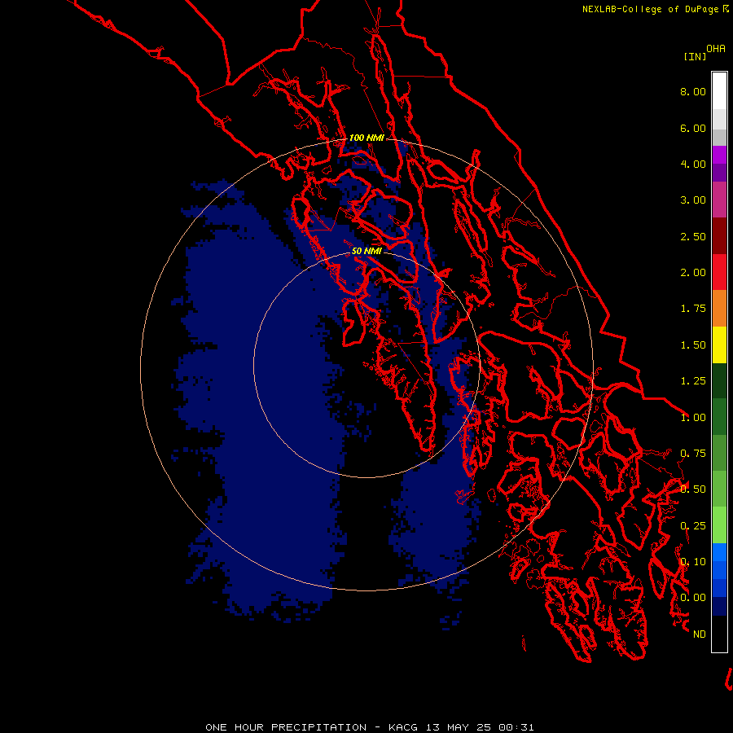Click the 1.75 legend value

point(693,309)
